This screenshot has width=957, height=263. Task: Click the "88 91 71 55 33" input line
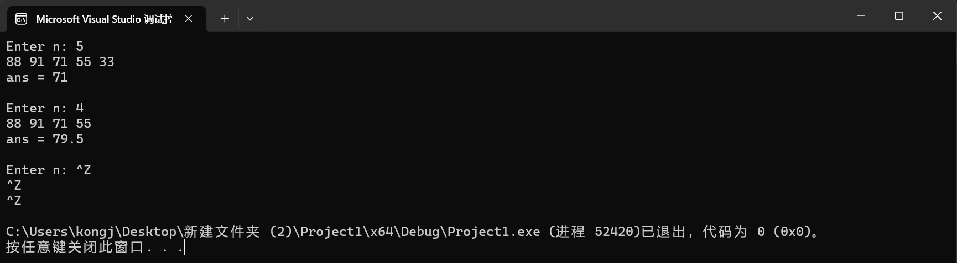pos(60,62)
